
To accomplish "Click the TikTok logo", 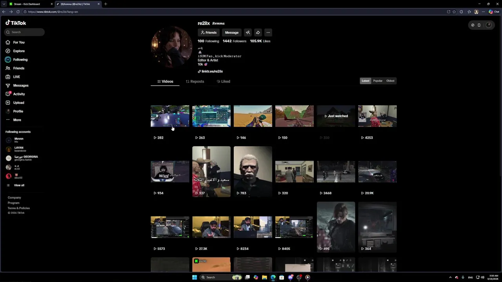I will point(16,23).
